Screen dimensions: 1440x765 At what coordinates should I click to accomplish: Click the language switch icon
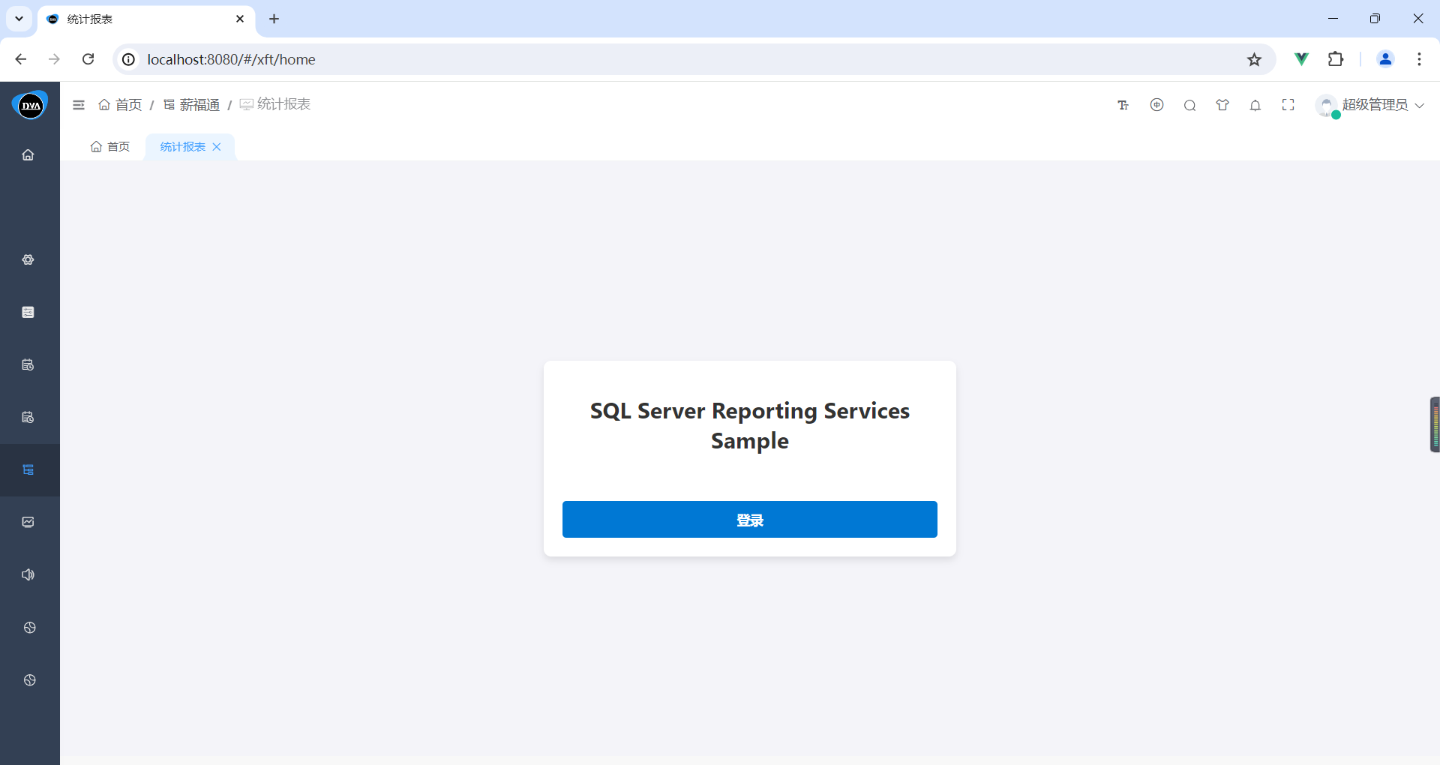pos(1156,105)
